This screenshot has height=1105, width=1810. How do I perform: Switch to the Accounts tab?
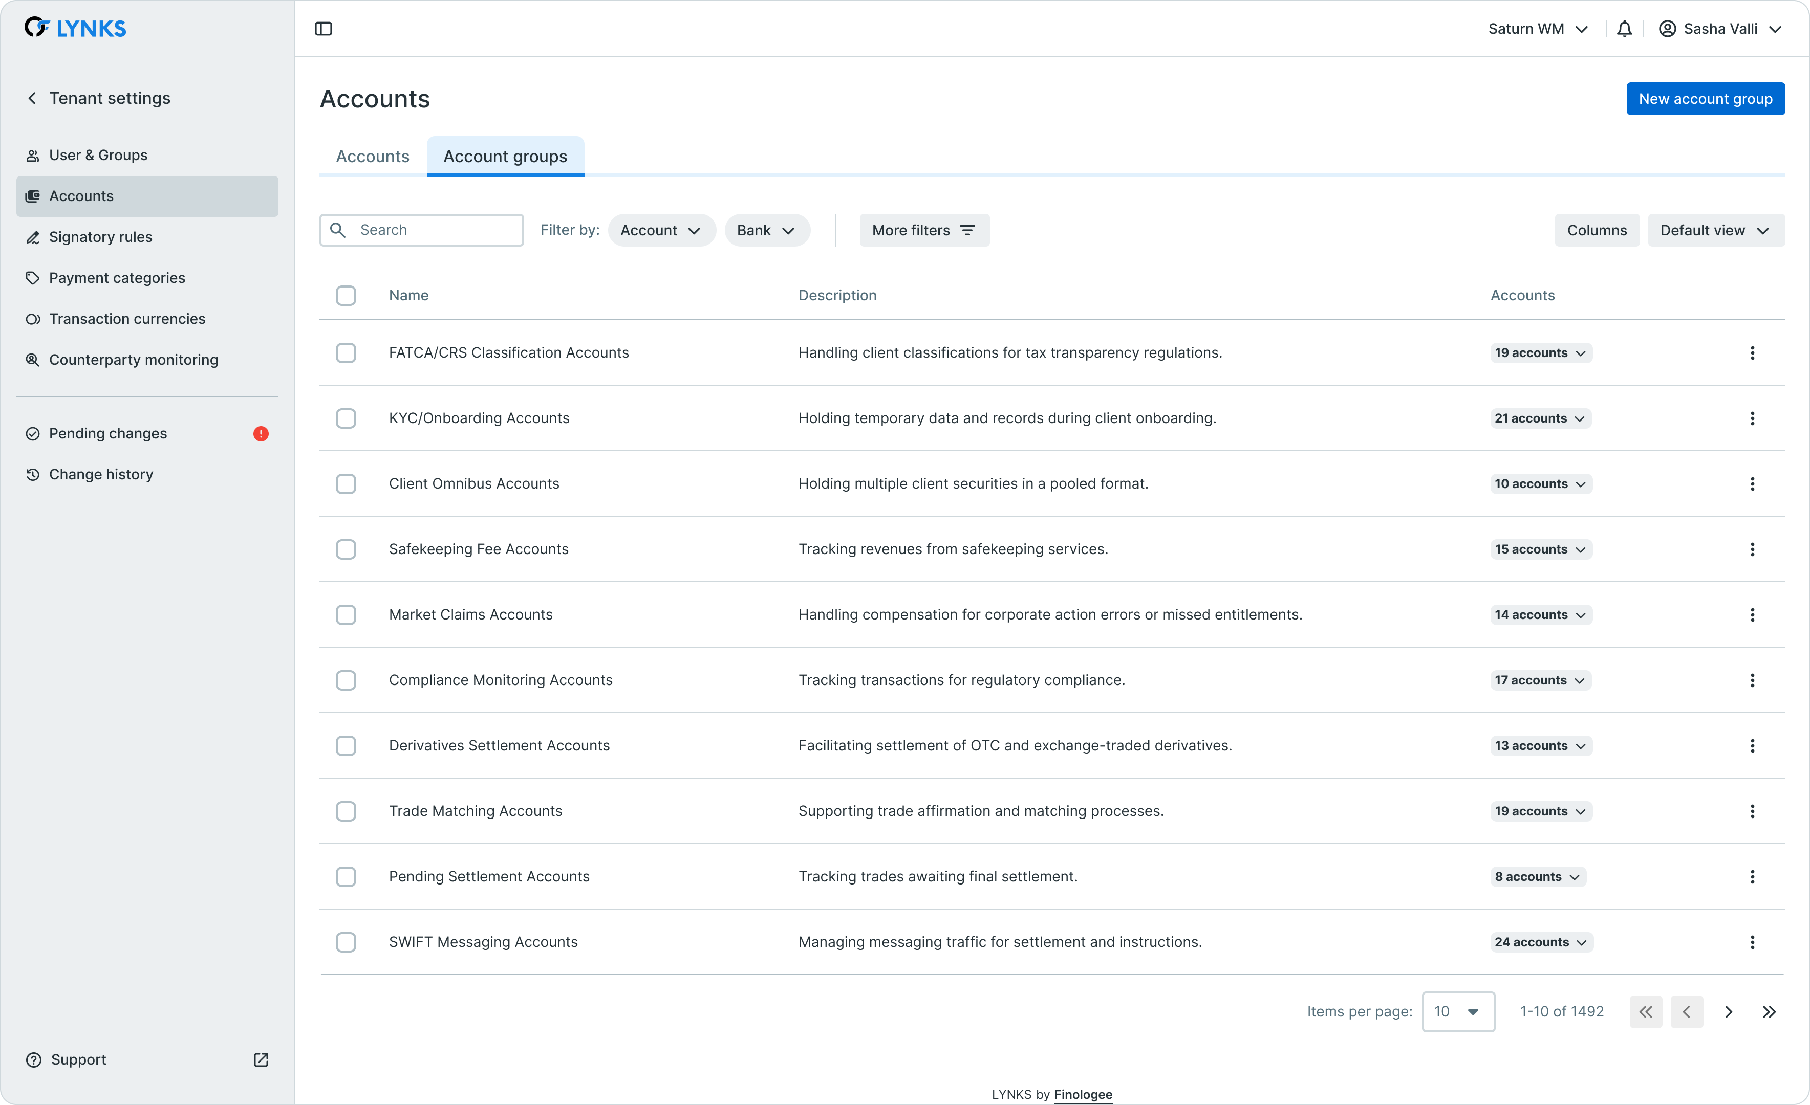pyautogui.click(x=373, y=157)
